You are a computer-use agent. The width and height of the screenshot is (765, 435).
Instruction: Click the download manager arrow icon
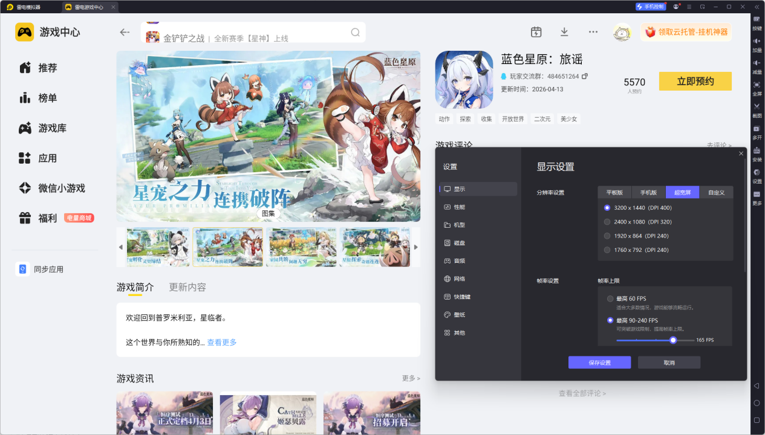coord(564,32)
